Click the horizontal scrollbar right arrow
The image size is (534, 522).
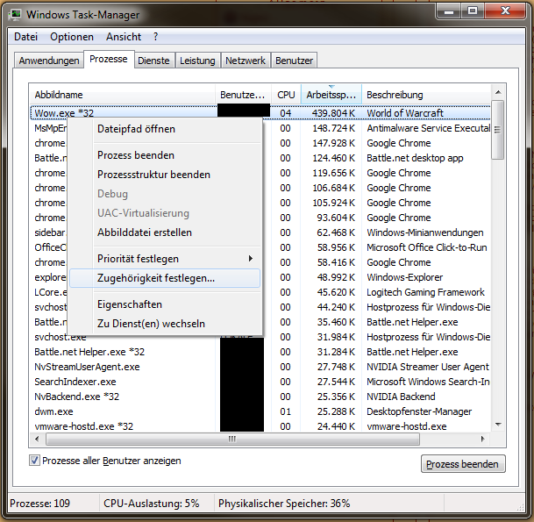tap(482, 439)
